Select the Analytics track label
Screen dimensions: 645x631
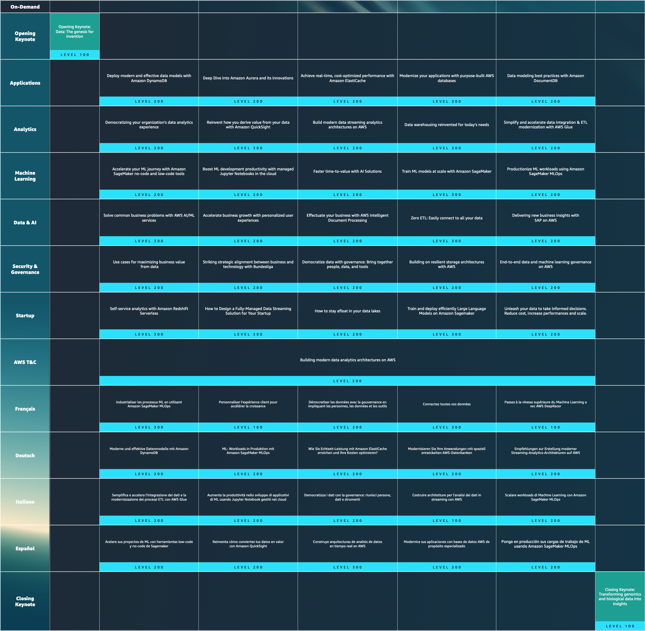25,129
